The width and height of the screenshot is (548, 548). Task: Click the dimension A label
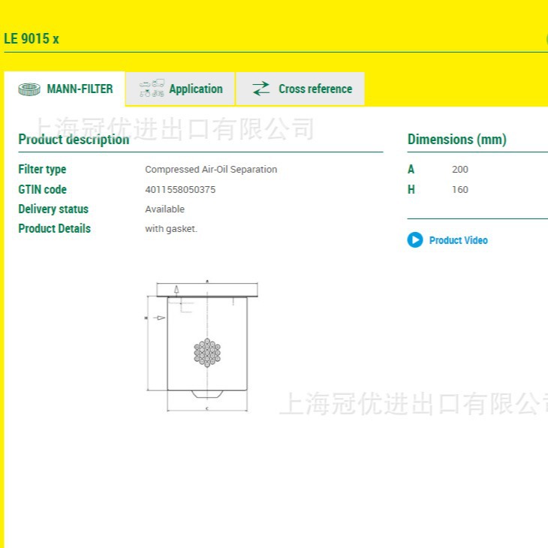(x=411, y=169)
